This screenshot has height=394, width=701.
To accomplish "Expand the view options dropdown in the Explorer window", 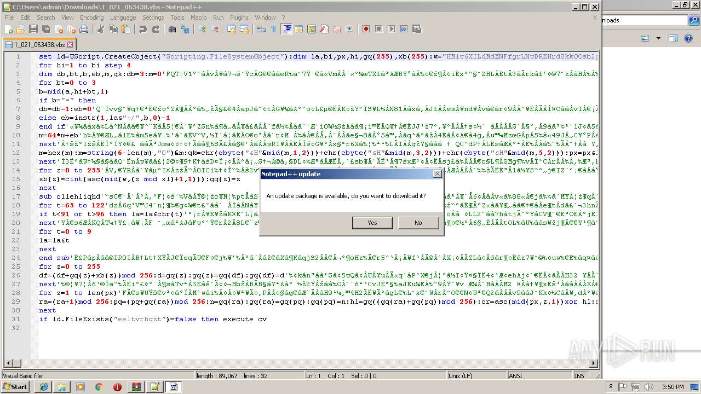I will [658, 38].
